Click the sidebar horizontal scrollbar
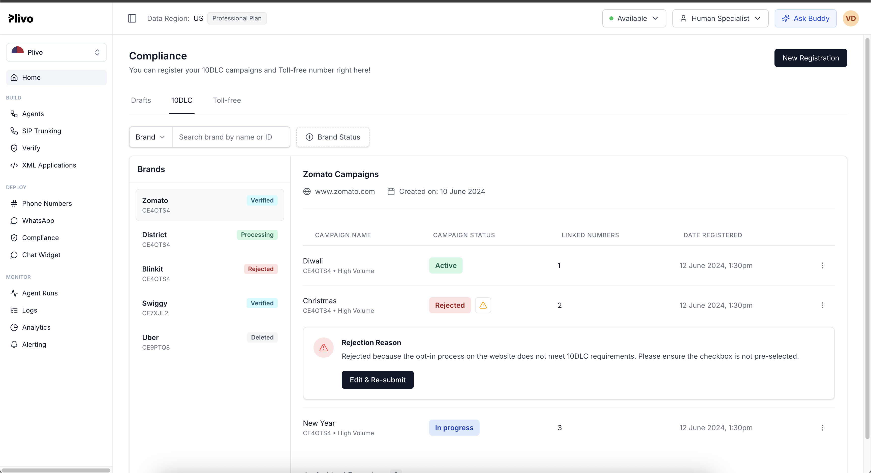The width and height of the screenshot is (871, 473). click(56, 470)
